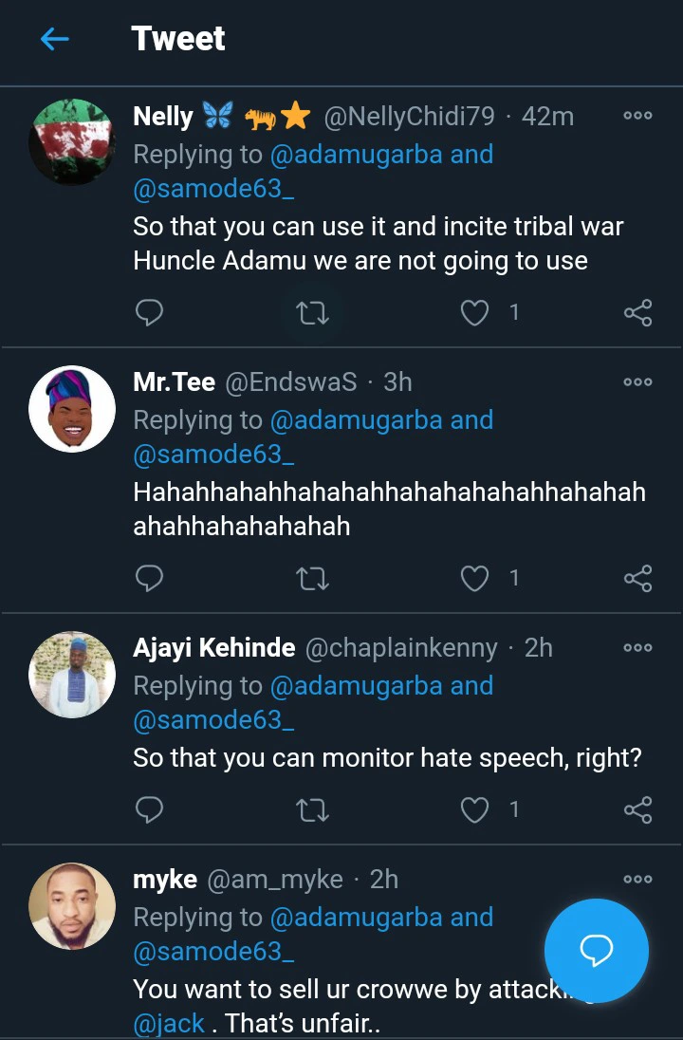Image resolution: width=683 pixels, height=1040 pixels.
Task: Like Nelly's tweet
Action: (x=474, y=312)
